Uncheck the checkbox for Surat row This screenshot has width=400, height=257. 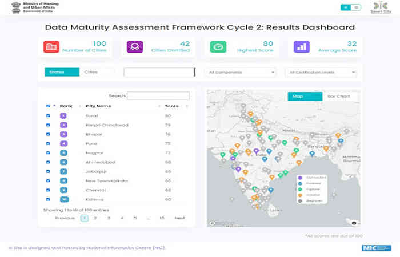coord(48,115)
